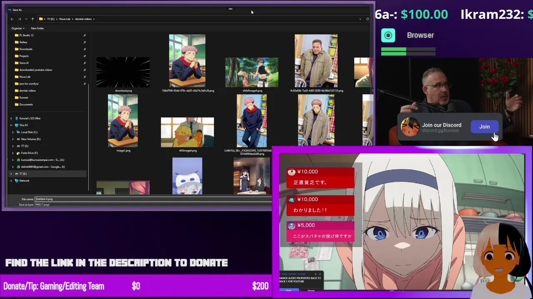The image size is (533, 299).
Task: Open the Save as type dropdown
Action: [153, 205]
